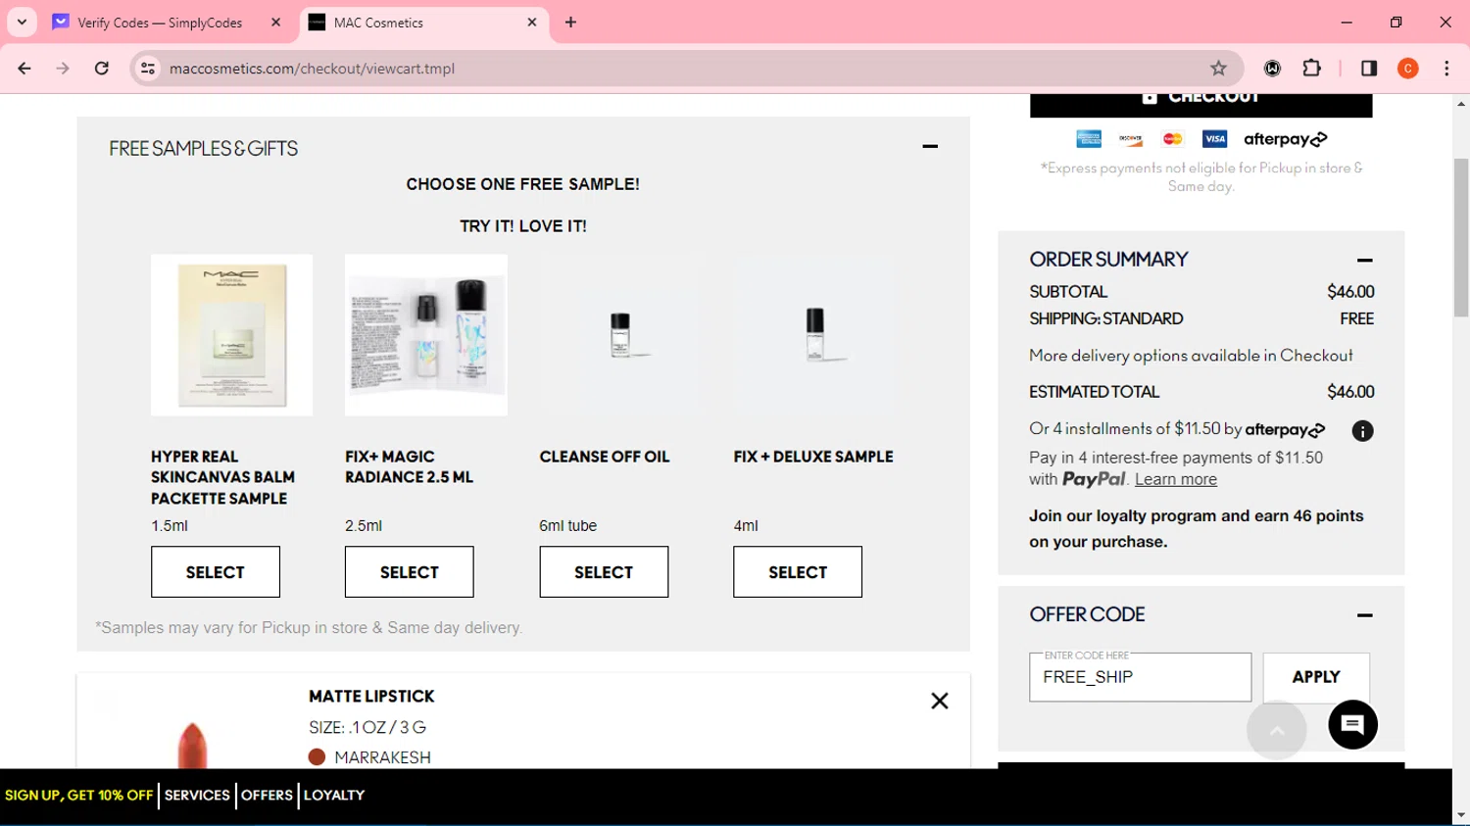The height and width of the screenshot is (826, 1470).
Task: Reload the MAC Cosmetics page
Action: pyautogui.click(x=102, y=69)
